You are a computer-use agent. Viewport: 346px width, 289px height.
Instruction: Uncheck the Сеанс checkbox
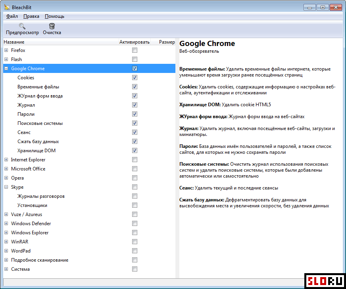(x=135, y=132)
